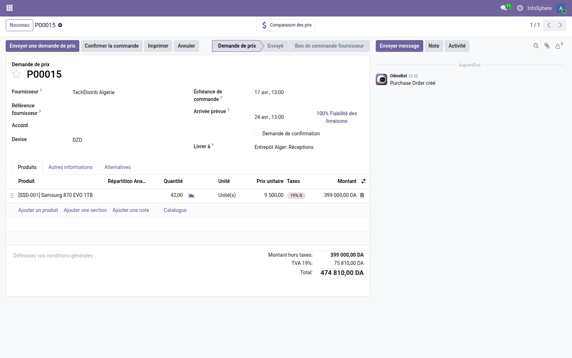This screenshot has height=358, width=572.
Task: Toggle optional columns in product table
Action: point(363,181)
